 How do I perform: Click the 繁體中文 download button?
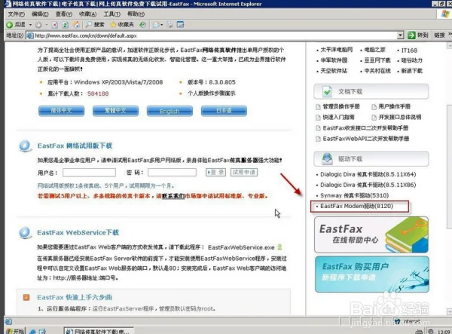click(115, 111)
